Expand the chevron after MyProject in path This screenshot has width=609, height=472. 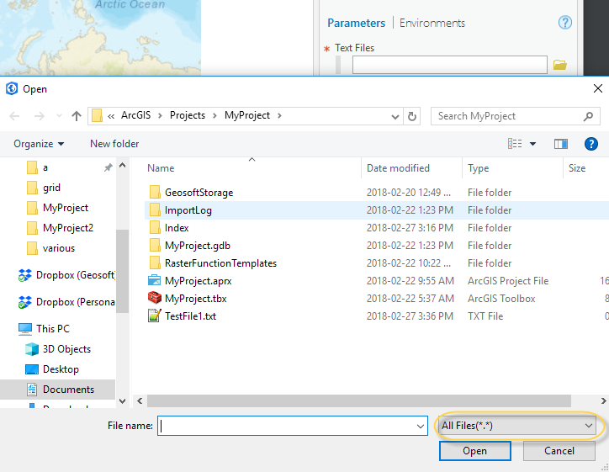click(279, 115)
